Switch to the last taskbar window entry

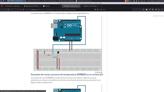(x=84, y=1)
